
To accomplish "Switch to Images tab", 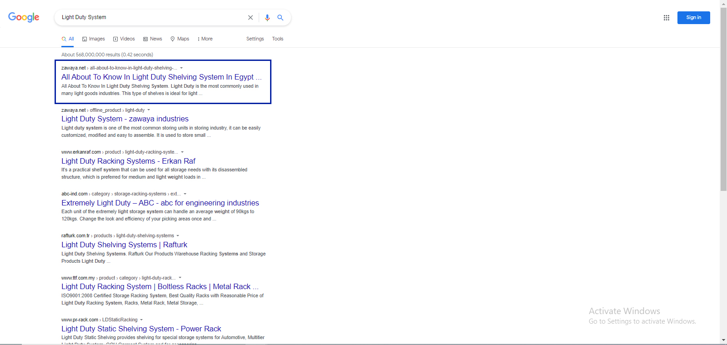I will [93, 39].
